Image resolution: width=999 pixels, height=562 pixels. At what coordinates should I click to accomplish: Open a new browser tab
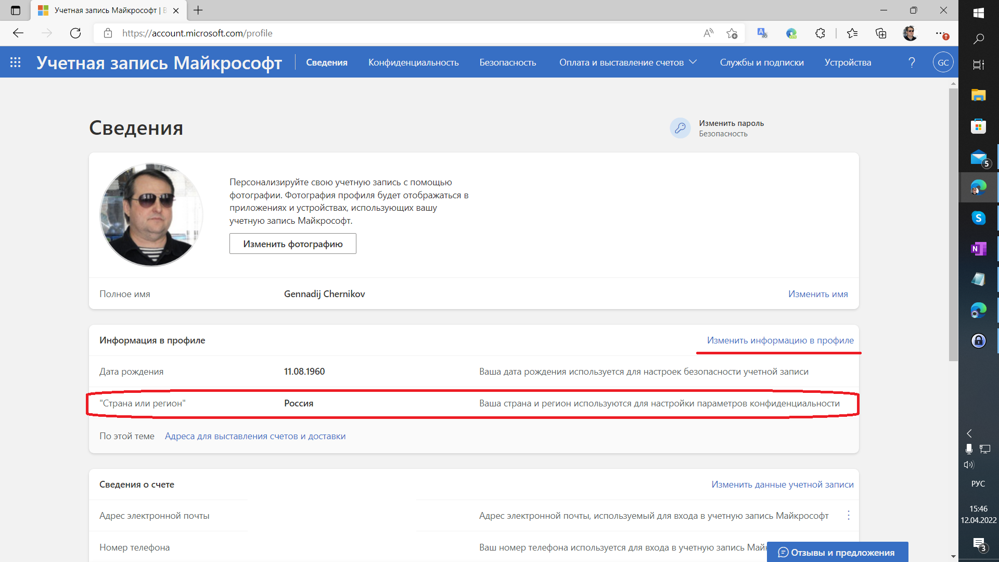click(x=198, y=10)
